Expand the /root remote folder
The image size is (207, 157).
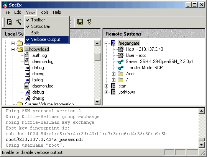(x=113, y=74)
